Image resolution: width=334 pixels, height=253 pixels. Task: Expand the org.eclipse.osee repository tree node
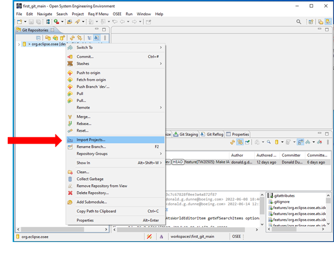pos(19,44)
